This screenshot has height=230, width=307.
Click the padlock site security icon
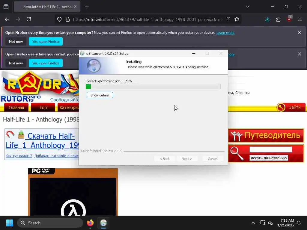68,19
